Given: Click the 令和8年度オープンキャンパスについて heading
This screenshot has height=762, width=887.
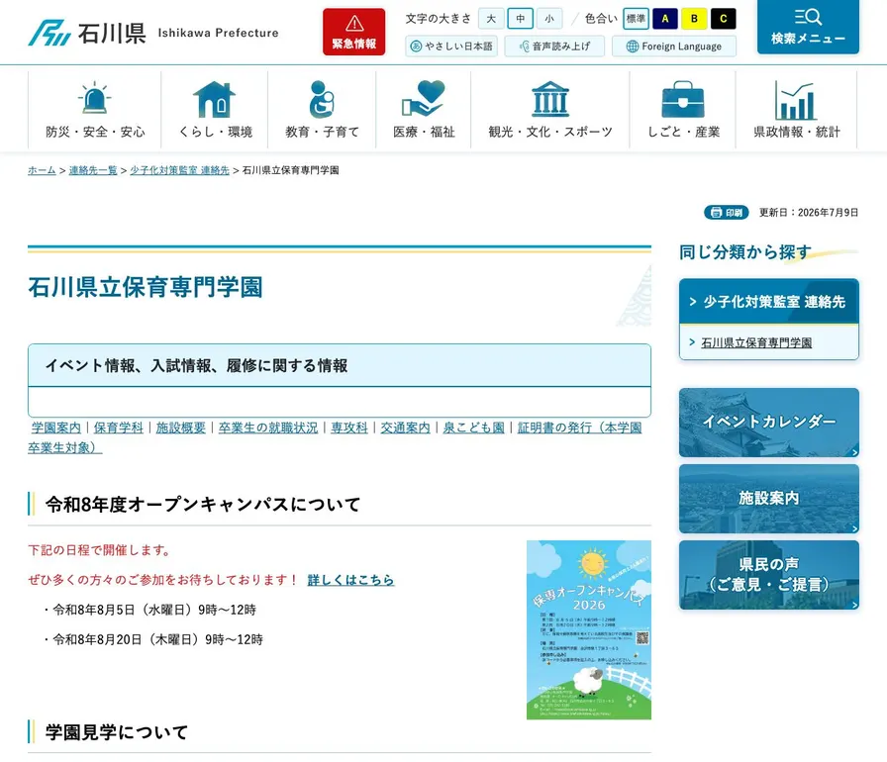Looking at the screenshot, I should coord(203,505).
